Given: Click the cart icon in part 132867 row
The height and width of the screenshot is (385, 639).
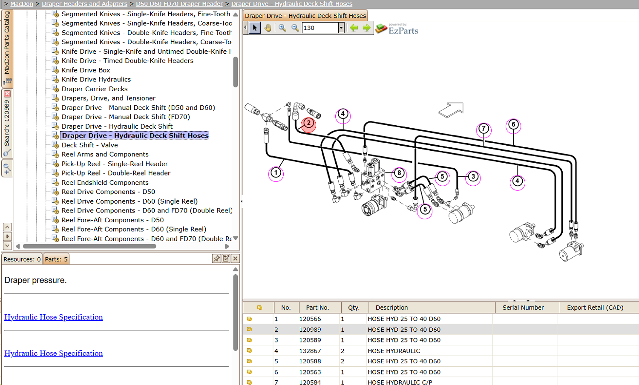Looking at the screenshot, I should pos(249,351).
